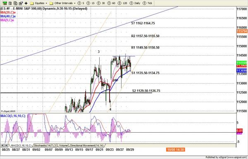
Task: Switch chart to 15 minute interval
Action: (91, 3)
